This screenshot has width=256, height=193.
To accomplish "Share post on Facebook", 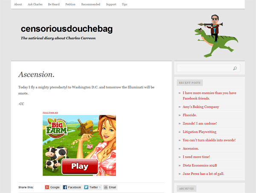I will [x=72, y=187].
